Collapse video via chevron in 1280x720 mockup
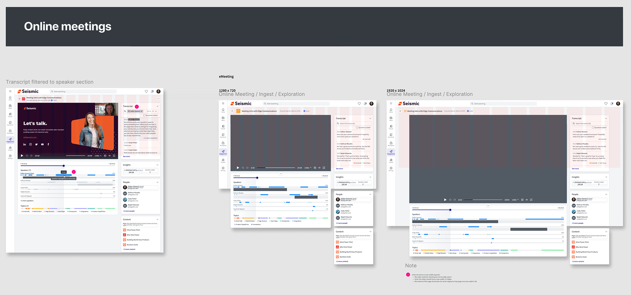 281,174
